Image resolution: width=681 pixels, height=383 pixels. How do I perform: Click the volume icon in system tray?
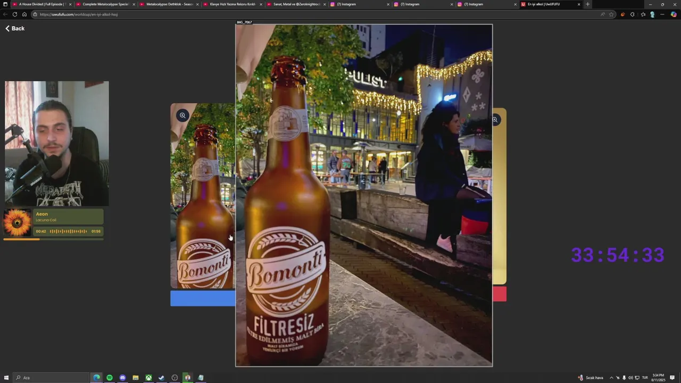630,378
